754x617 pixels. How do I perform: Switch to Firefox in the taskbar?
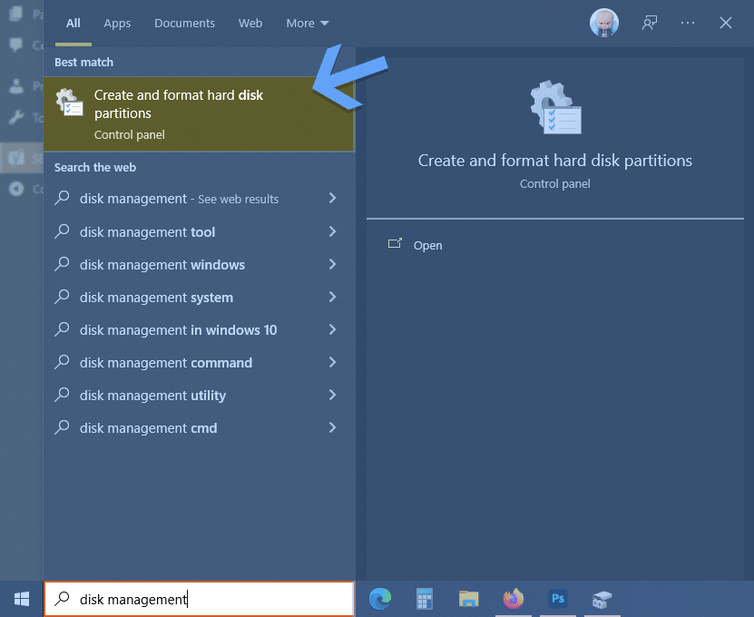click(513, 599)
